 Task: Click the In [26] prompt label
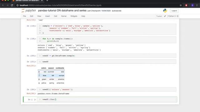coord(31,90)
